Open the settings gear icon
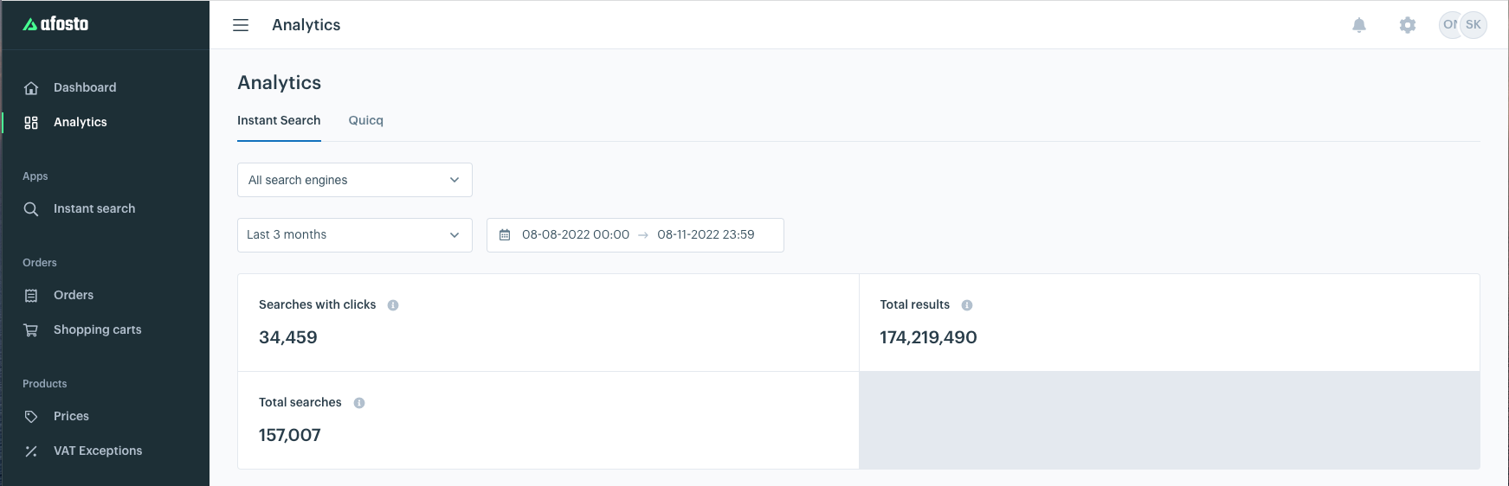 click(1408, 25)
